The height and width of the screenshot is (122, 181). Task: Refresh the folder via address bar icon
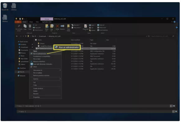[x=149, y=36]
